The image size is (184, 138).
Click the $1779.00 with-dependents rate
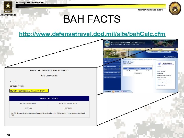[x=28, y=108]
